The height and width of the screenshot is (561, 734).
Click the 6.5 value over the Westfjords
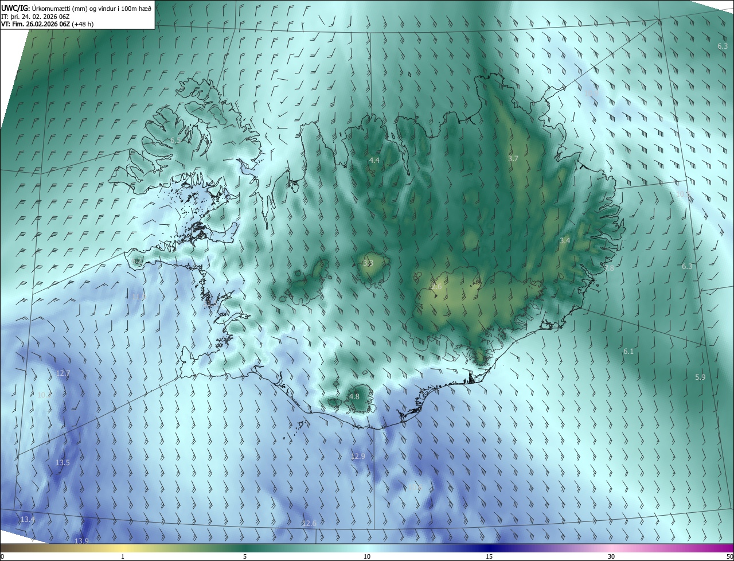(175, 140)
